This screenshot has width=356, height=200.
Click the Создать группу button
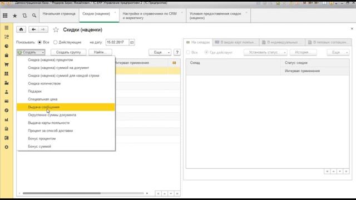click(68, 52)
